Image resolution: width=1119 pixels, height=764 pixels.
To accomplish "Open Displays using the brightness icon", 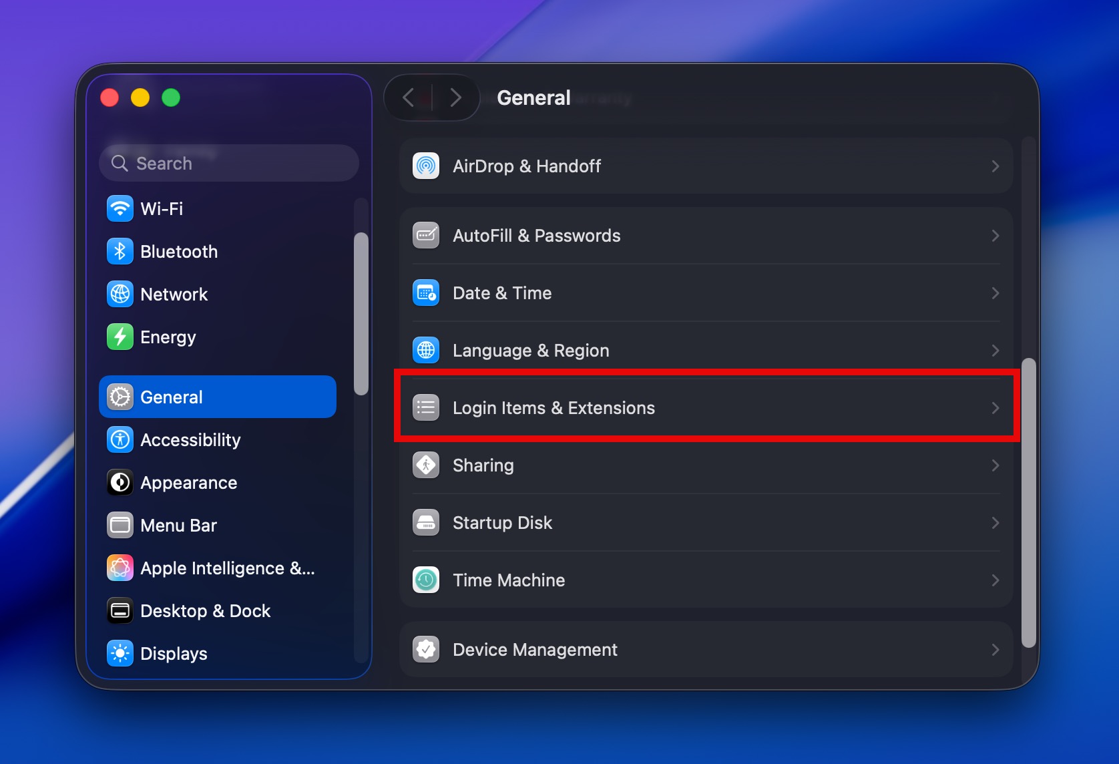I will tap(120, 653).
